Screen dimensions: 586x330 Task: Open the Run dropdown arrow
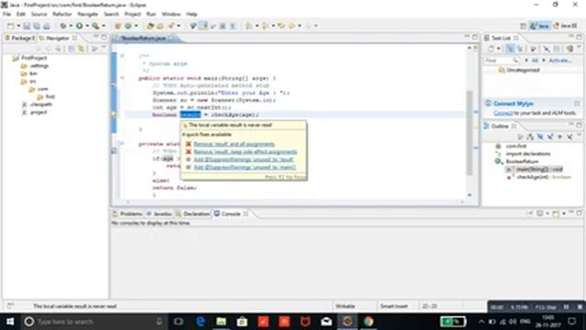87,26
